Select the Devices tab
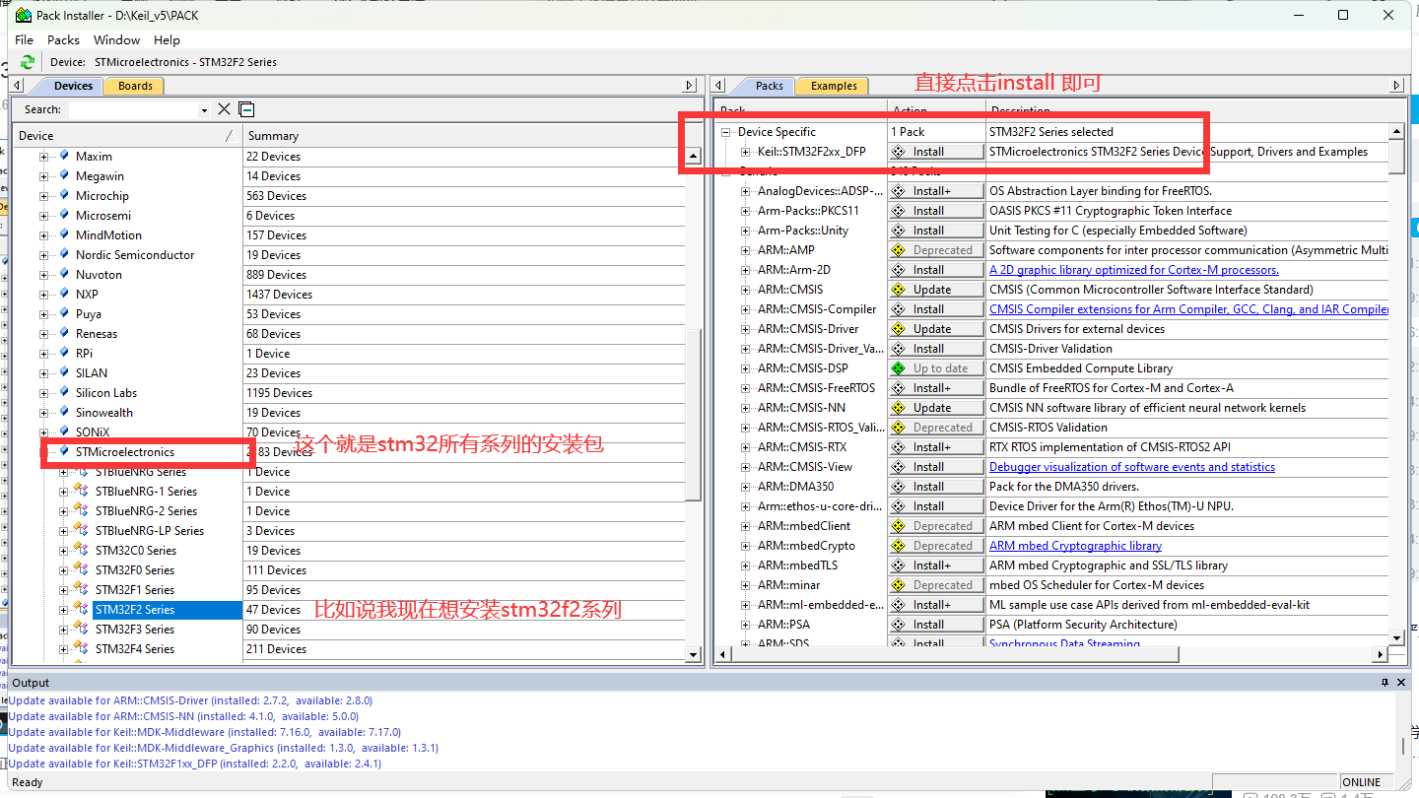The width and height of the screenshot is (1419, 798). (73, 86)
